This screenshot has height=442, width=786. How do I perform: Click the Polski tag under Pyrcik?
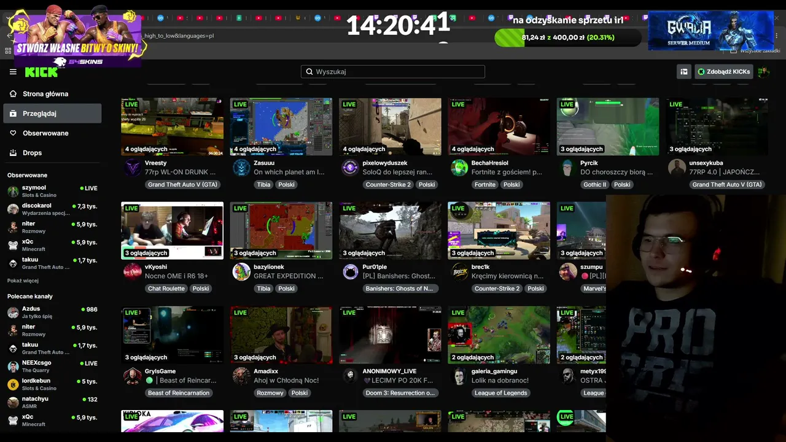click(x=622, y=185)
